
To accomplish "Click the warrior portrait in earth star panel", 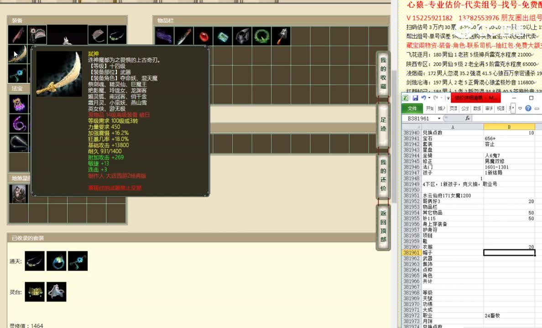I will 19,193.
